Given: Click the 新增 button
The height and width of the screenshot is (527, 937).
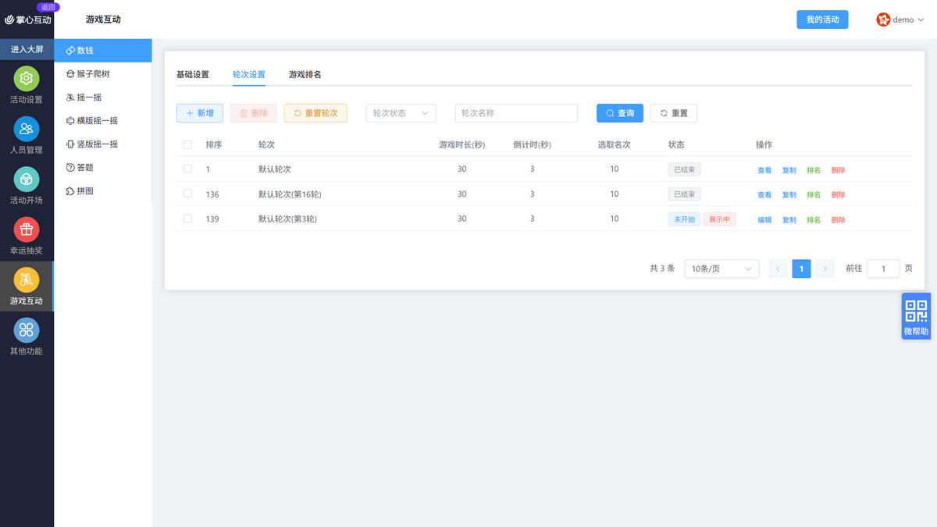Looking at the screenshot, I should (x=200, y=113).
